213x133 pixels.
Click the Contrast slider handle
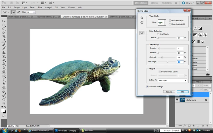[162, 57]
